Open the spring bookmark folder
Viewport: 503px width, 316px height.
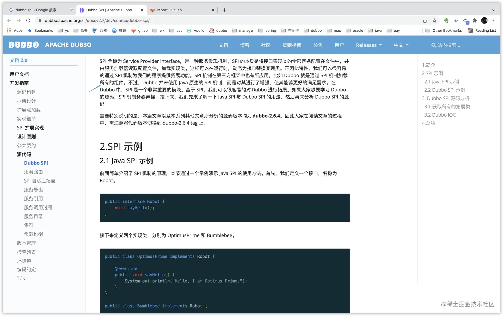pos(267,30)
